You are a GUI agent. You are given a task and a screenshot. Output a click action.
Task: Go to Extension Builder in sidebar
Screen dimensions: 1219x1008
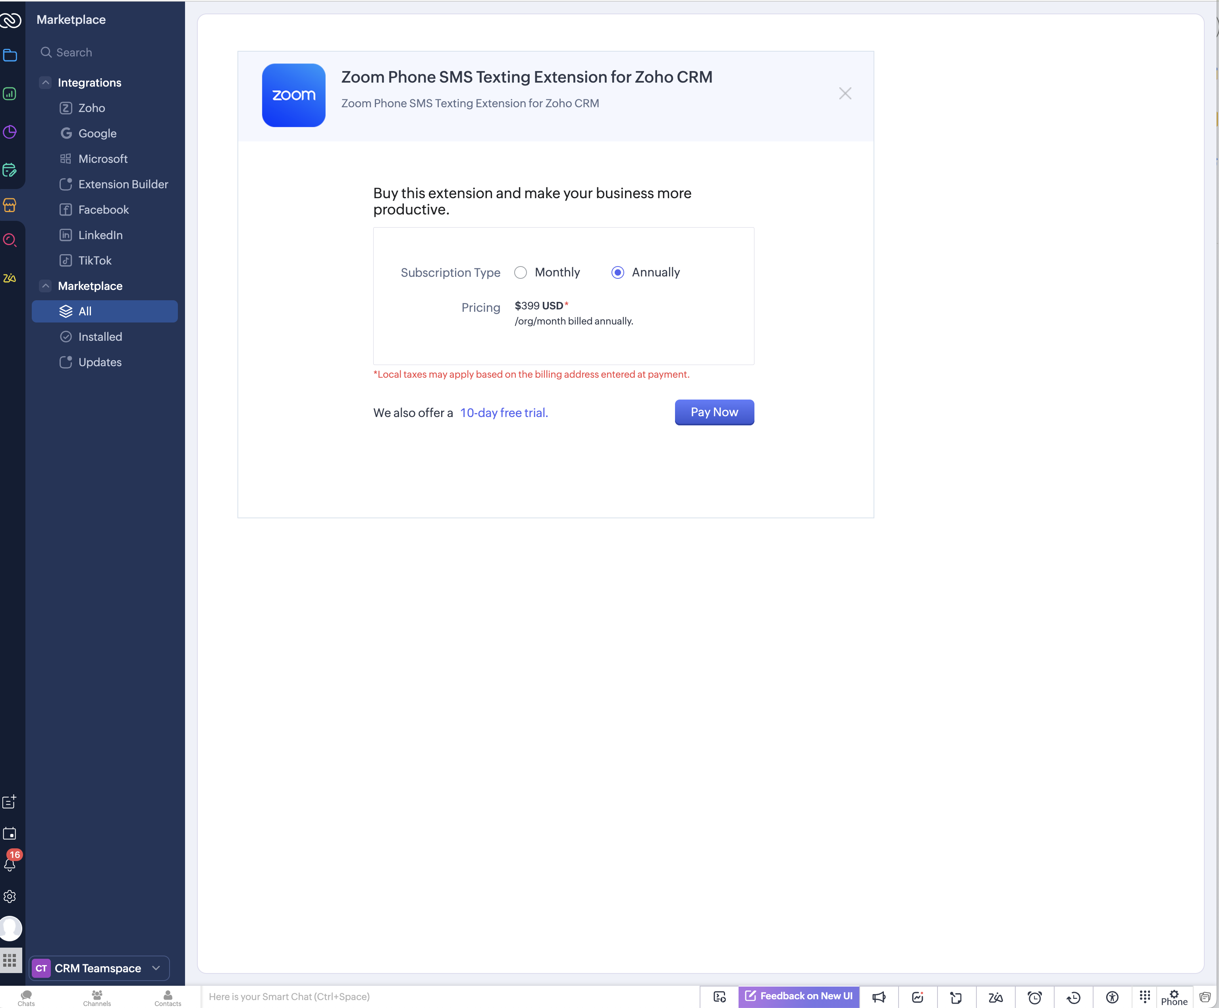coord(123,184)
